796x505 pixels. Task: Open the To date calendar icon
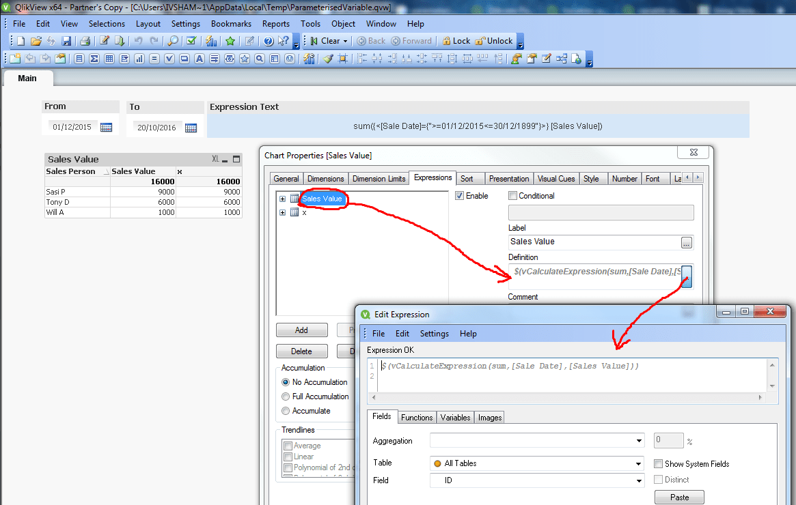pyautogui.click(x=191, y=128)
